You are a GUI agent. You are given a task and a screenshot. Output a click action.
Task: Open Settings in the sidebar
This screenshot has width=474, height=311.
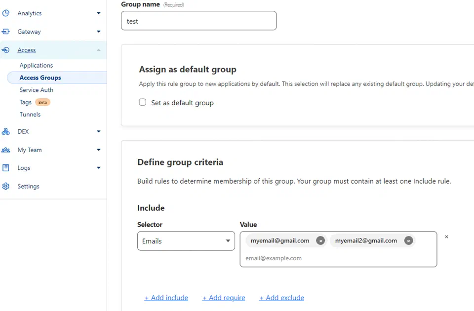[x=29, y=186]
